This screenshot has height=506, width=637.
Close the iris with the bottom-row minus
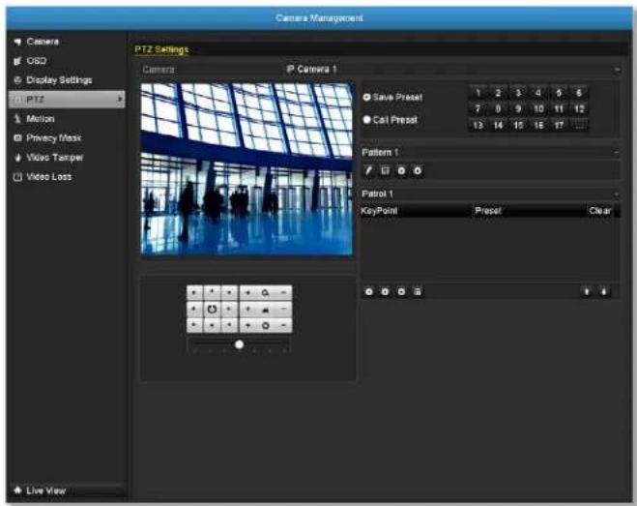(x=283, y=325)
